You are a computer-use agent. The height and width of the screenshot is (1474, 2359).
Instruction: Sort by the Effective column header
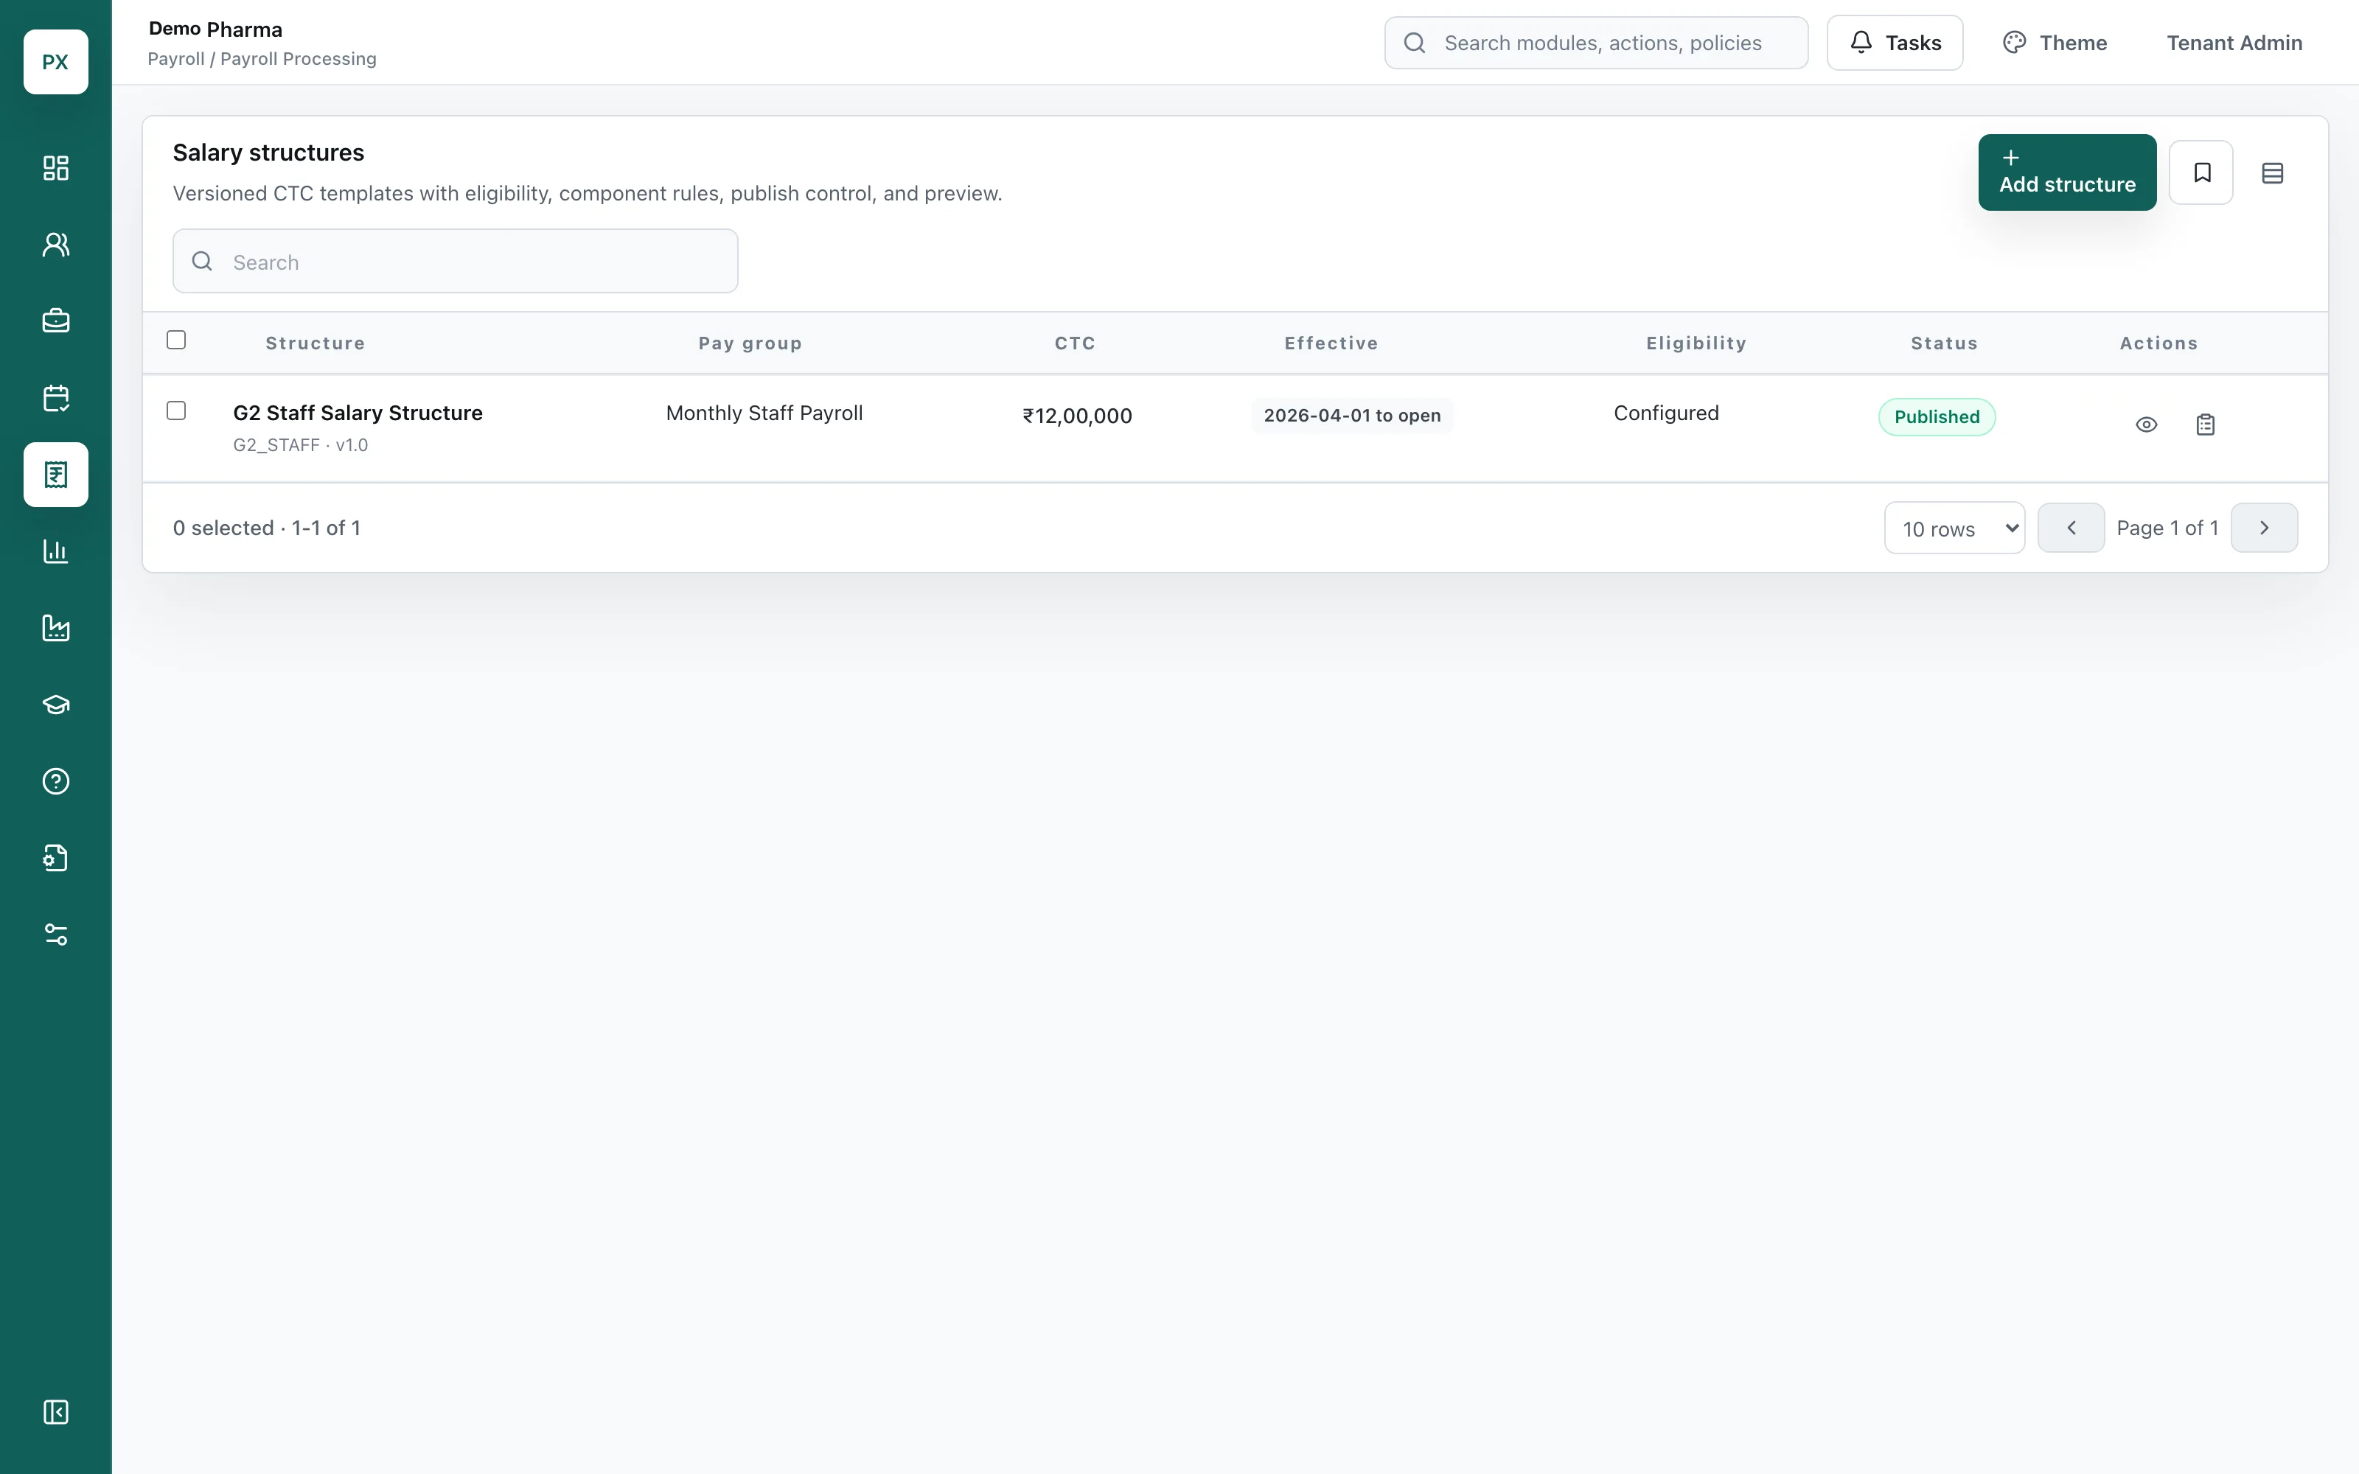coord(1331,343)
